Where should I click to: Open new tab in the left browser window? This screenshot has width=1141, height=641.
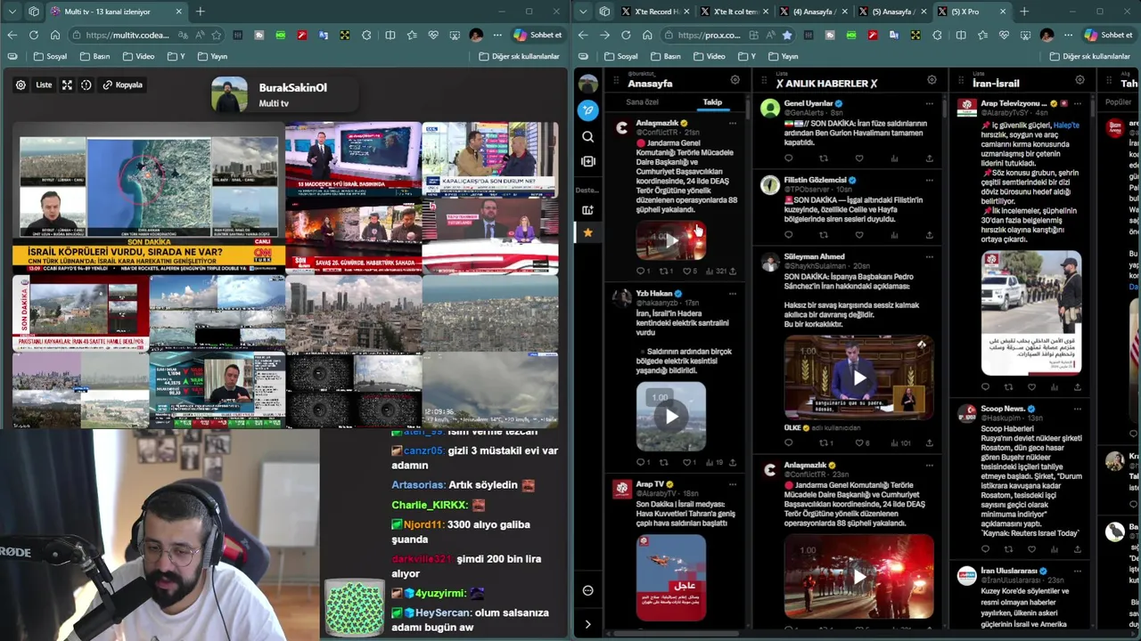200,12
